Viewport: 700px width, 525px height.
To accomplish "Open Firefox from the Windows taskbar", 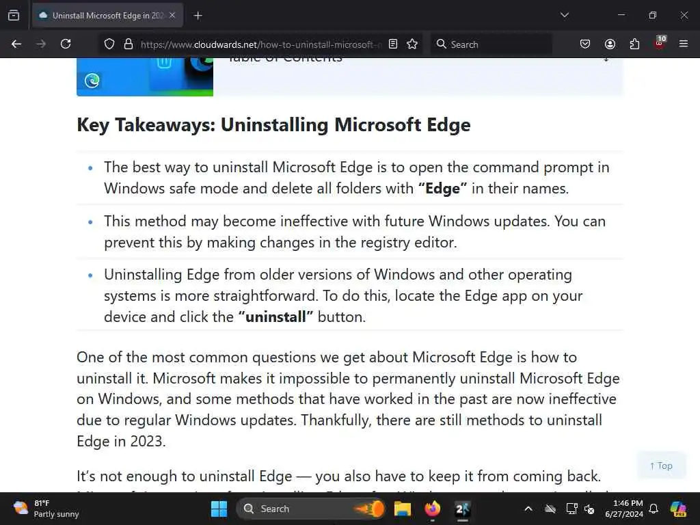I will 432,509.
